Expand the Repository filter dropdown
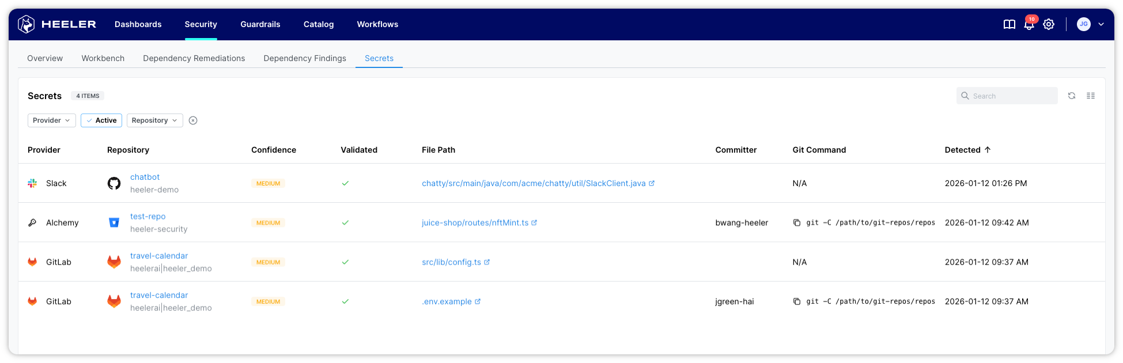This screenshot has height=363, width=1123. [154, 120]
